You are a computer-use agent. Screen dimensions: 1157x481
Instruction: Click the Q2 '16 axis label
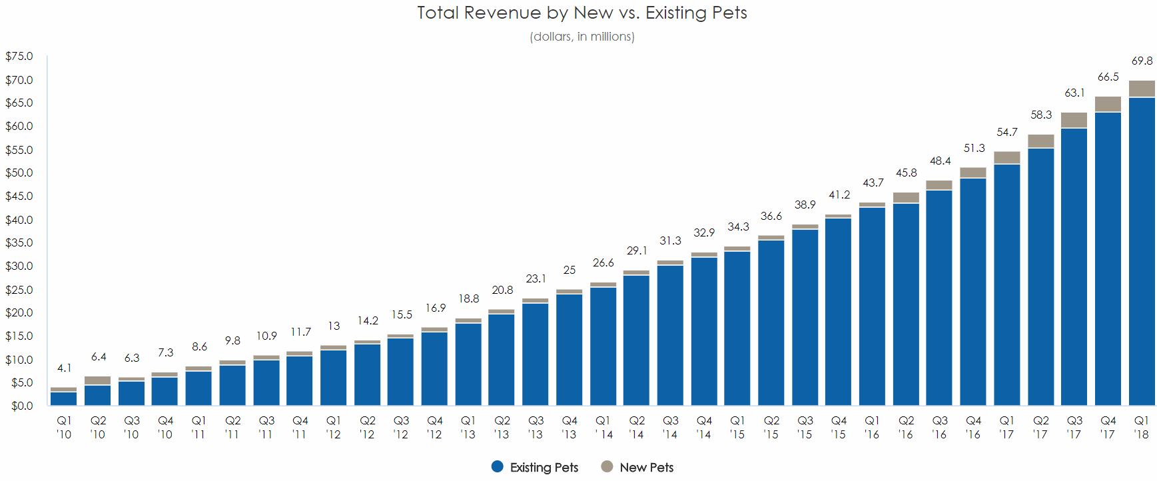tap(906, 427)
